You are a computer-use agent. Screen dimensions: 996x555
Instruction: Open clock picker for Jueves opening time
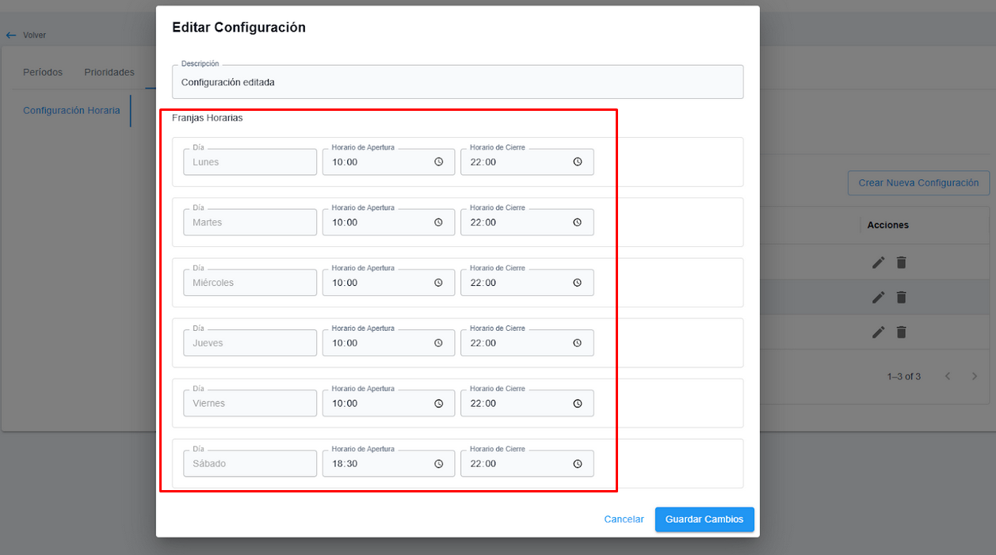point(438,343)
